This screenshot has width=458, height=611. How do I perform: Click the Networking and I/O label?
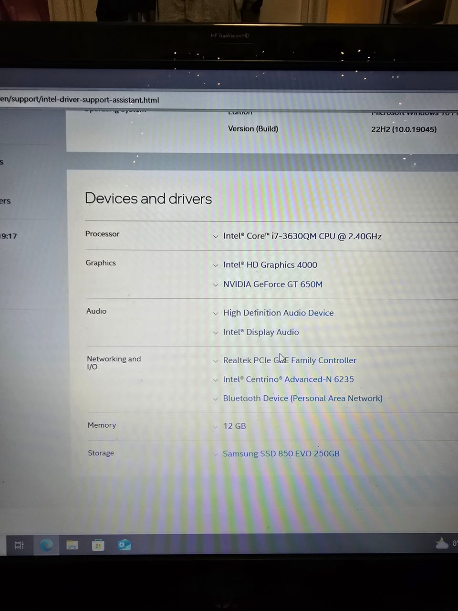coord(114,363)
